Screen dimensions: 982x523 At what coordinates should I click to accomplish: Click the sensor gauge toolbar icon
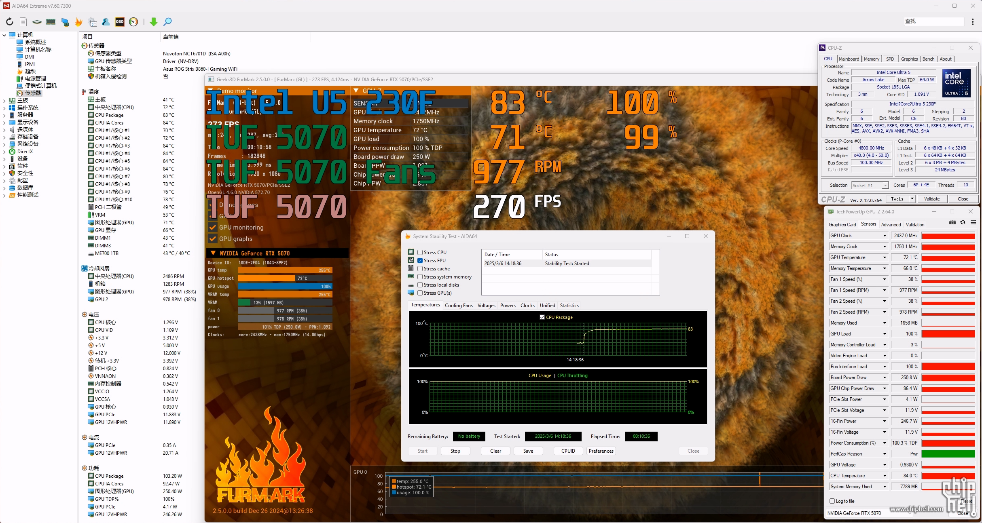pyautogui.click(x=133, y=22)
